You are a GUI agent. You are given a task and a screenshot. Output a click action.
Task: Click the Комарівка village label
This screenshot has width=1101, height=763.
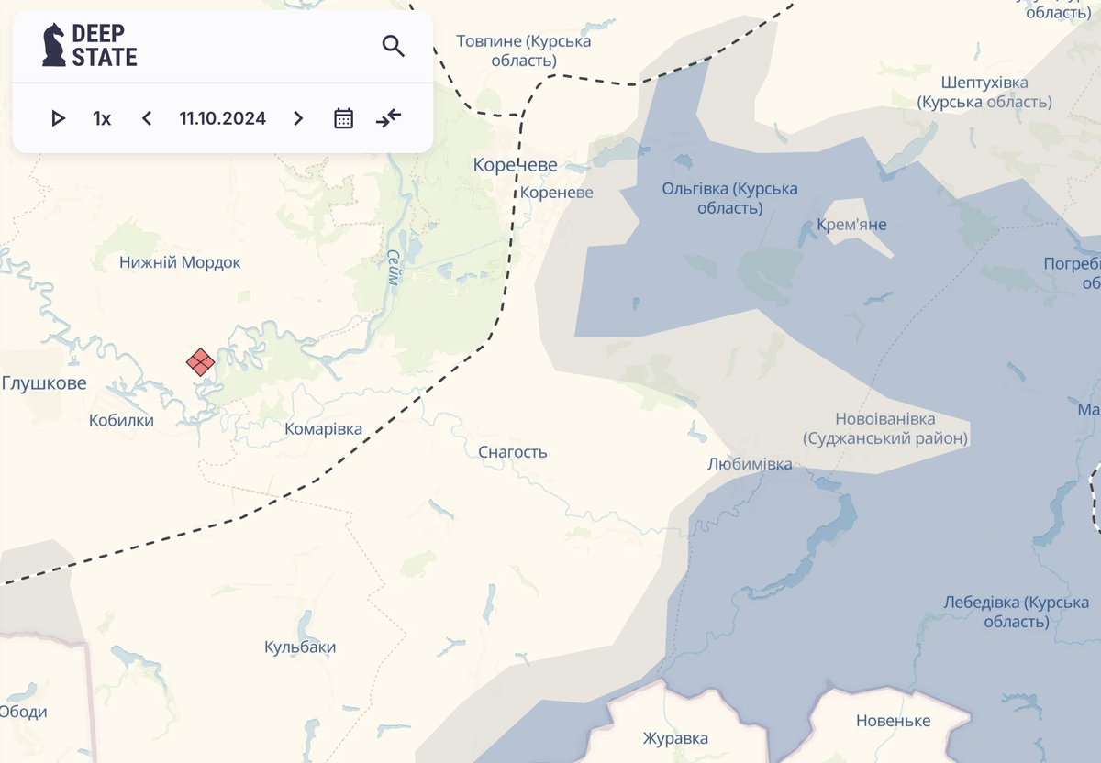323,429
